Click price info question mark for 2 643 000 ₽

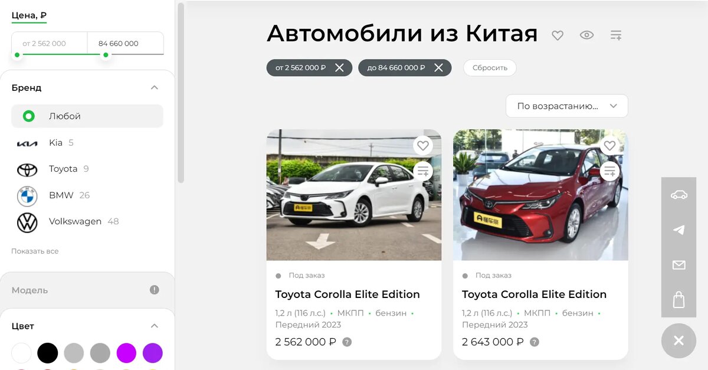coord(534,342)
